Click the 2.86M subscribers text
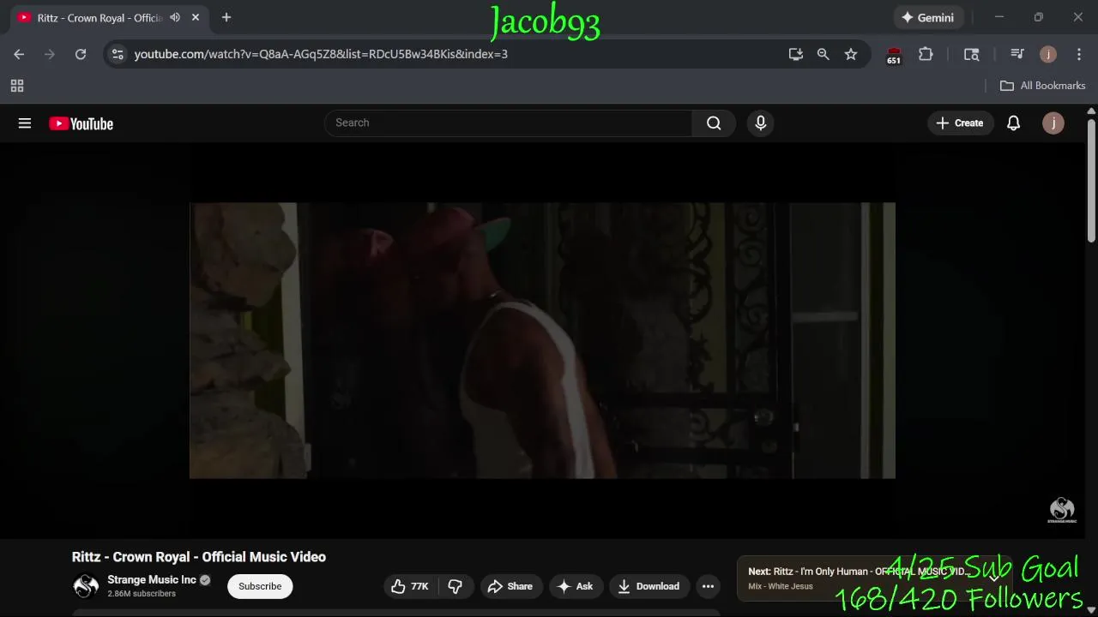The height and width of the screenshot is (617, 1098). (142, 594)
